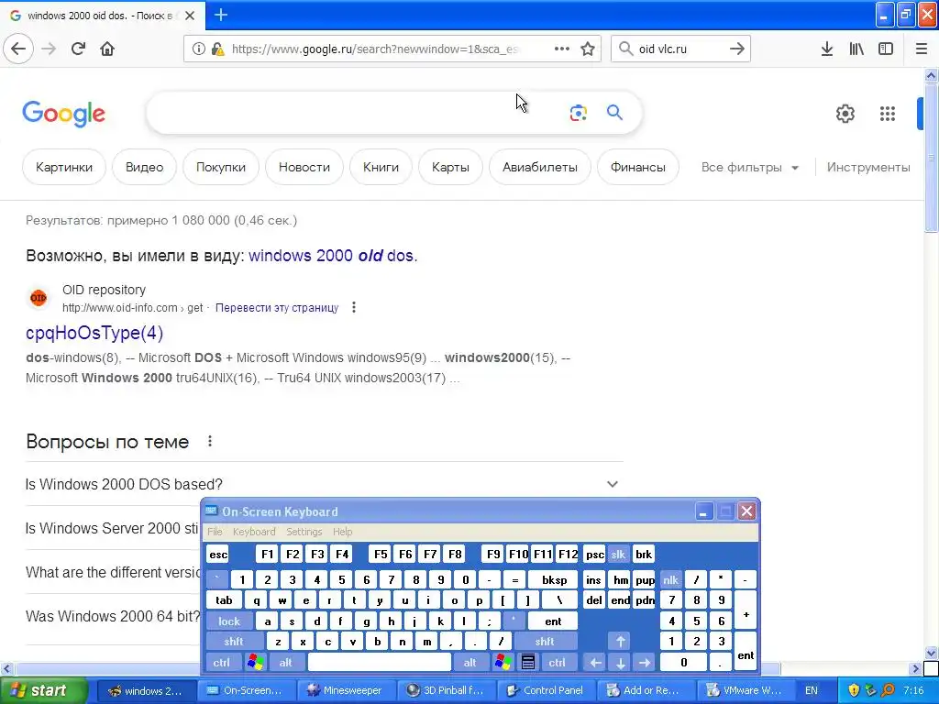Click Windows logo key left of alt
The height and width of the screenshot is (704, 939).
255,662
